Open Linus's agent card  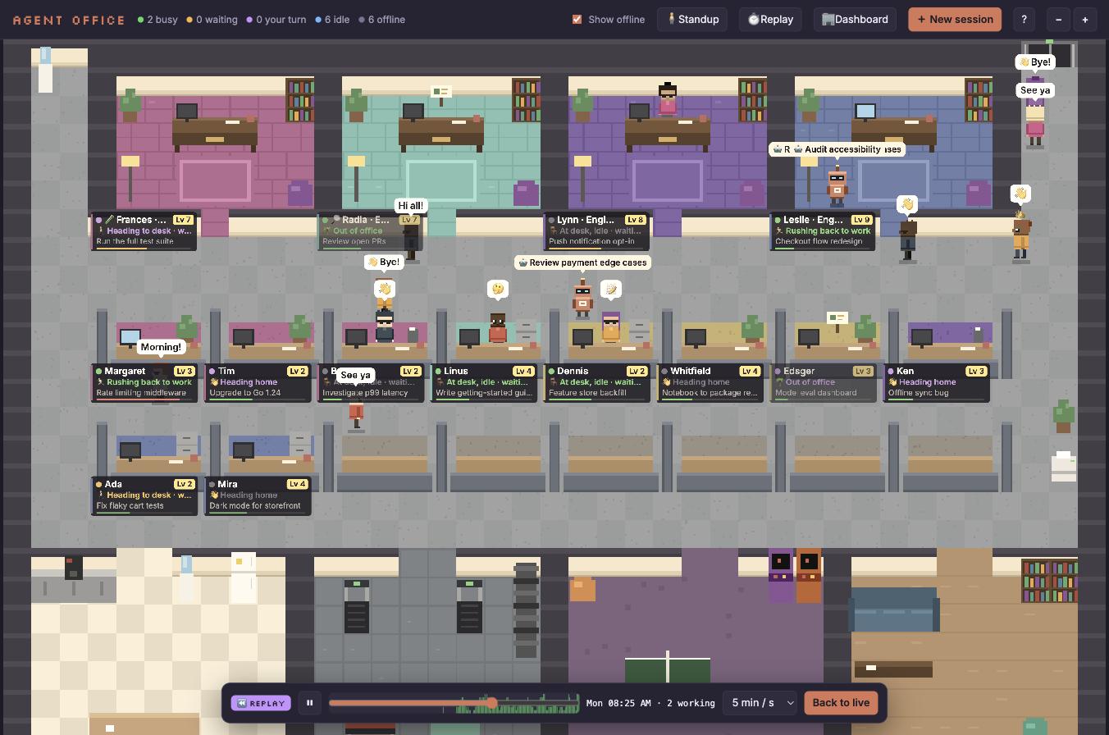(x=484, y=382)
